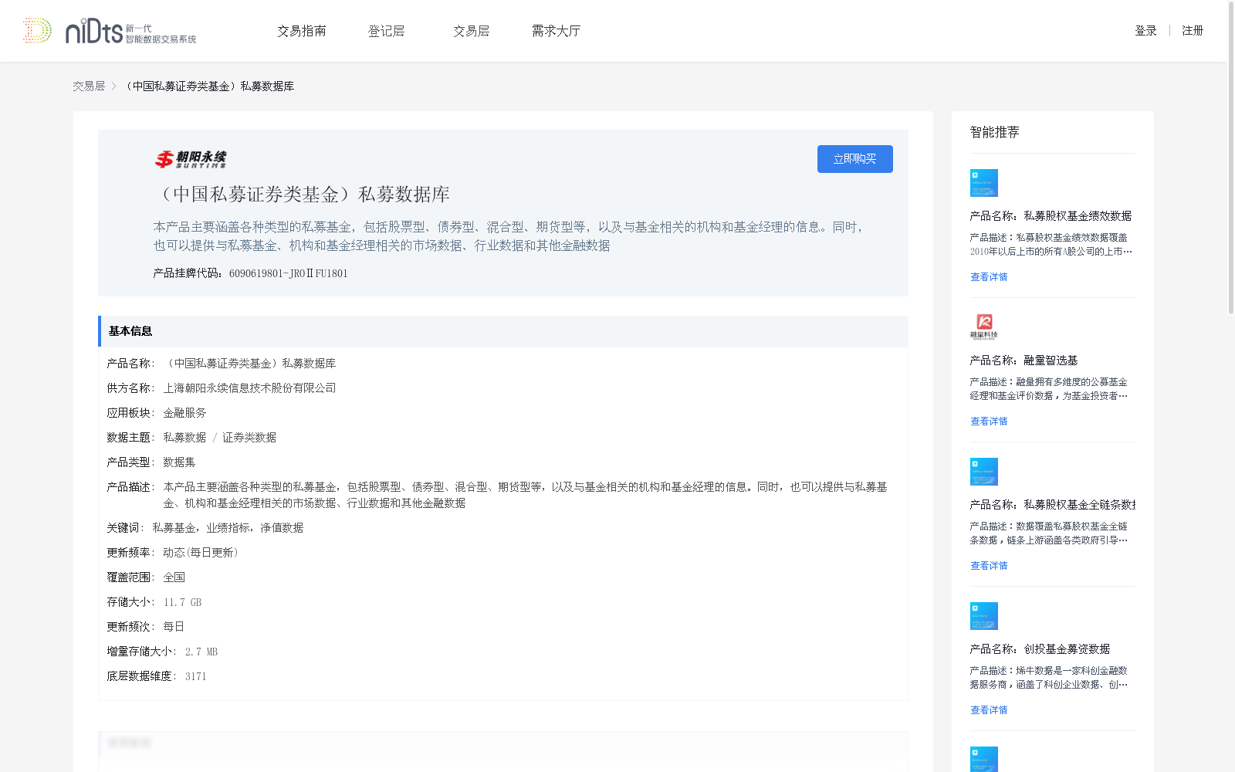Viewport: 1235px width, 772px height.
Task: Click storage size value 11.7 GB
Action: [182, 602]
